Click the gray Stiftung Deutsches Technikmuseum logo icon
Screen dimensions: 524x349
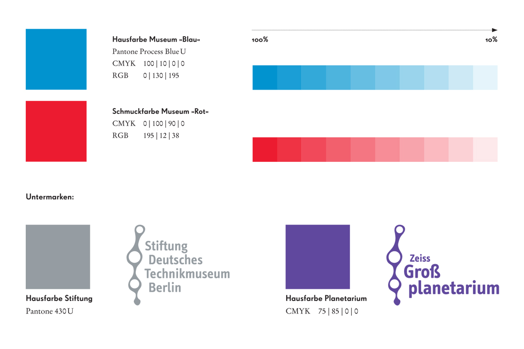click(x=136, y=265)
